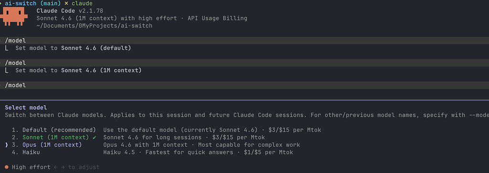Click the orange High effort dot indicator
Image resolution: width=489 pixels, height=173 pixels.
tap(7, 167)
